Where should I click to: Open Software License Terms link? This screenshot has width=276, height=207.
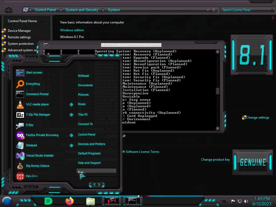(141, 152)
